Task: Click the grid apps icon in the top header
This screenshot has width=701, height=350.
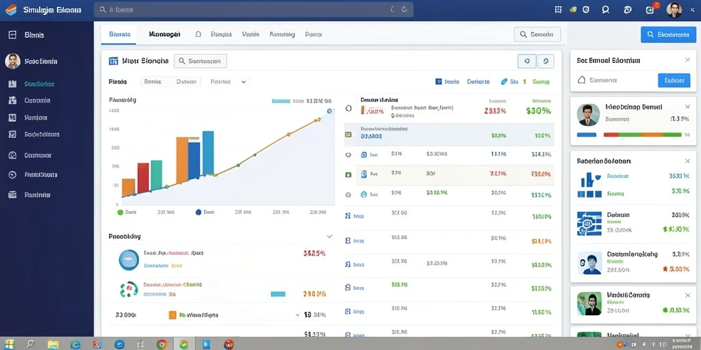Action: [x=558, y=10]
